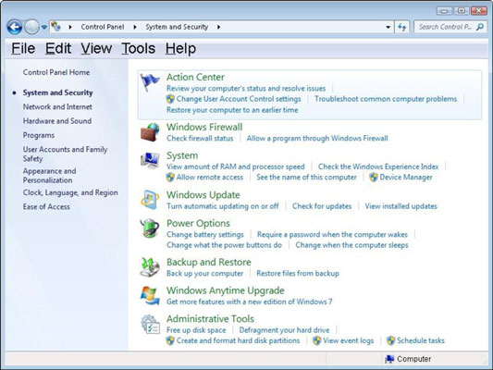493x370 pixels.
Task: Open the recent pages dropdown arrow
Action: pos(44,27)
